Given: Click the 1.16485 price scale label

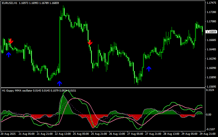Looking at the screenshot, I should coord(211,49).
